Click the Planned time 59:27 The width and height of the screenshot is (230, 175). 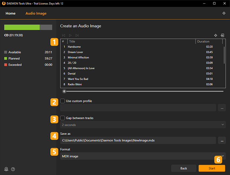(48, 58)
